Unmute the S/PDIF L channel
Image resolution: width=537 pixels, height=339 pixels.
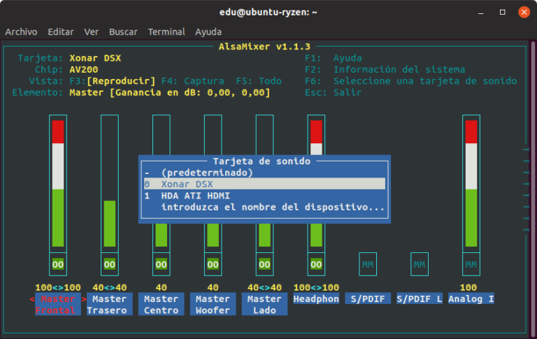point(420,264)
